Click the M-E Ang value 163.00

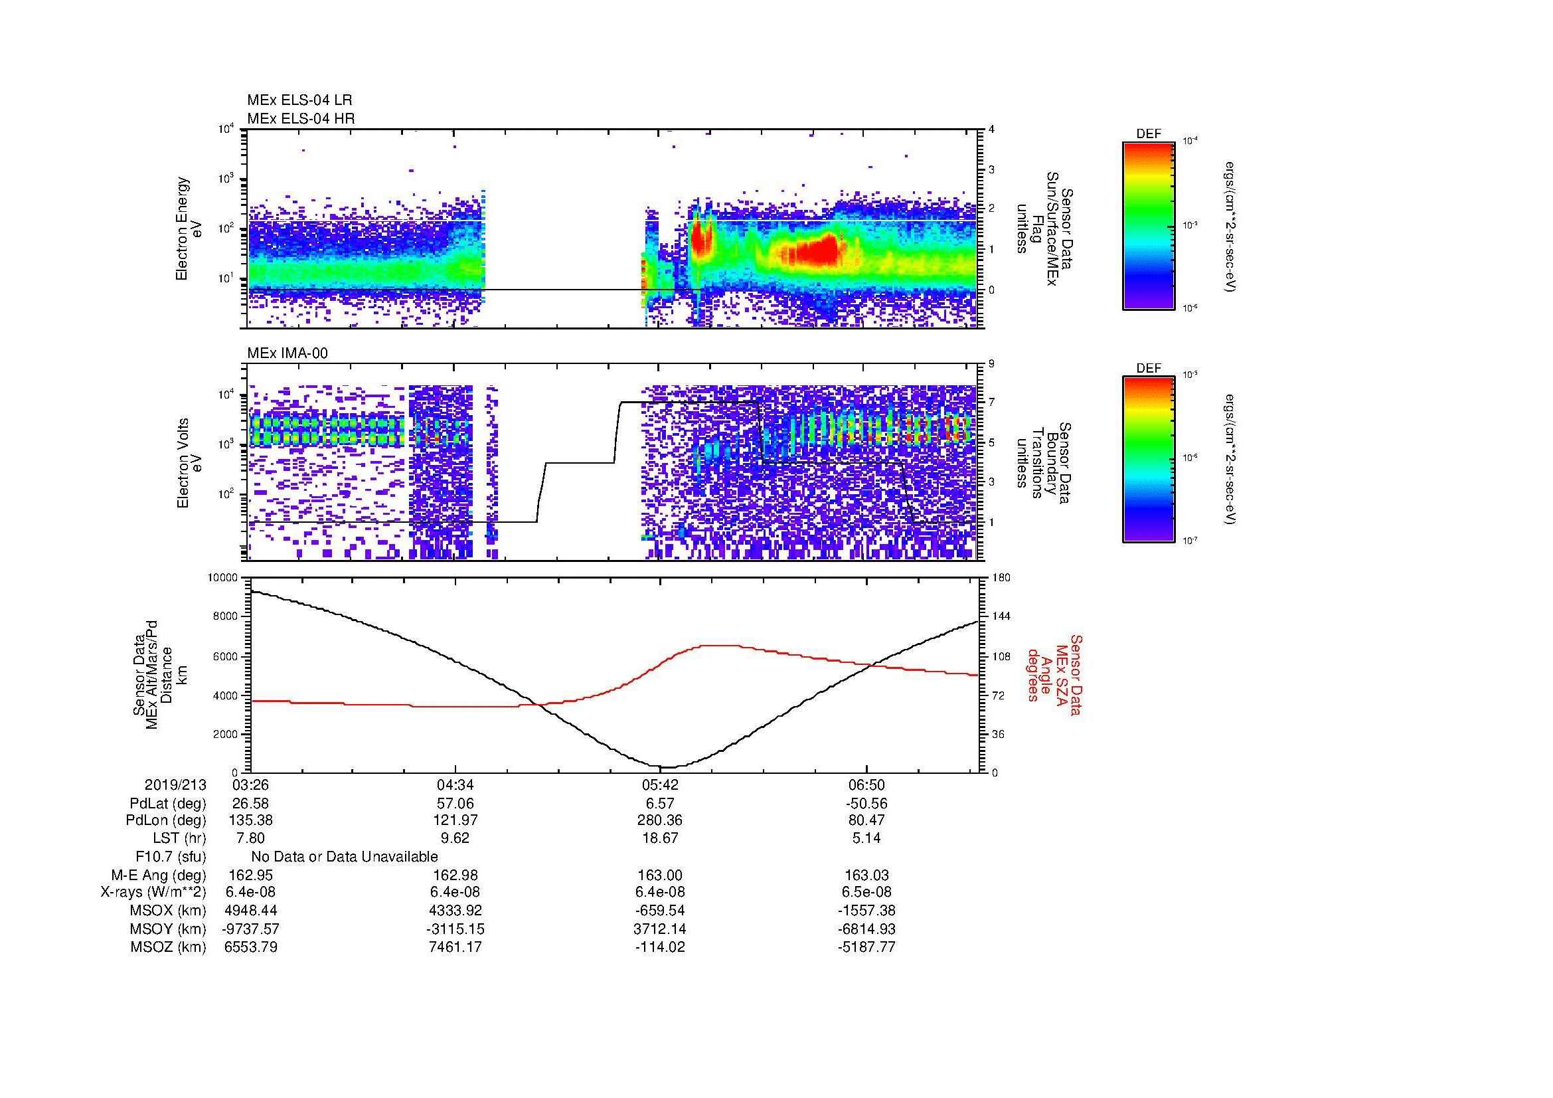pos(660,875)
